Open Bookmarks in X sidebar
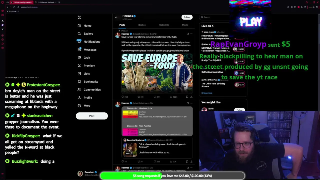 88,81
